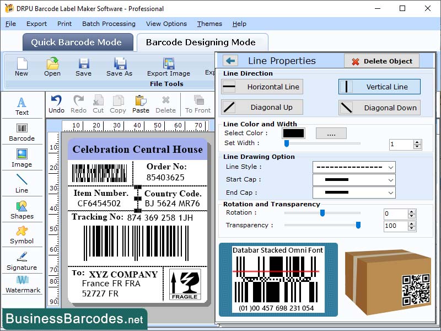The image size is (441, 331).
Task: Click the Delete Object button
Action: (381, 61)
